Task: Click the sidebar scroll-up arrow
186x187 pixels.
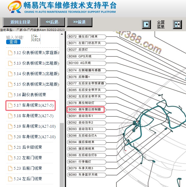Action: [62, 34]
